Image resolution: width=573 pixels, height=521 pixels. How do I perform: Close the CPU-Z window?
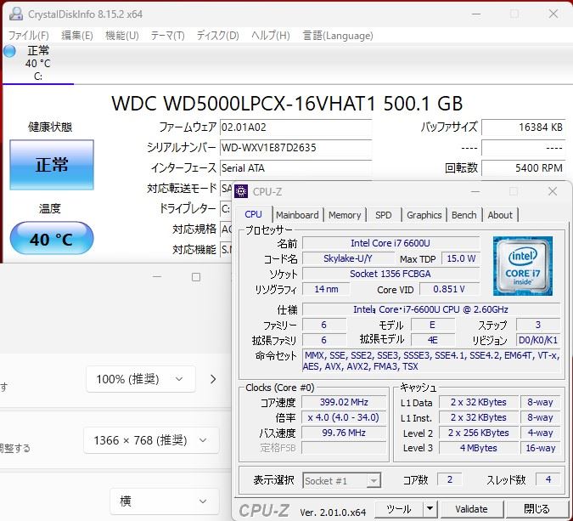point(553,191)
